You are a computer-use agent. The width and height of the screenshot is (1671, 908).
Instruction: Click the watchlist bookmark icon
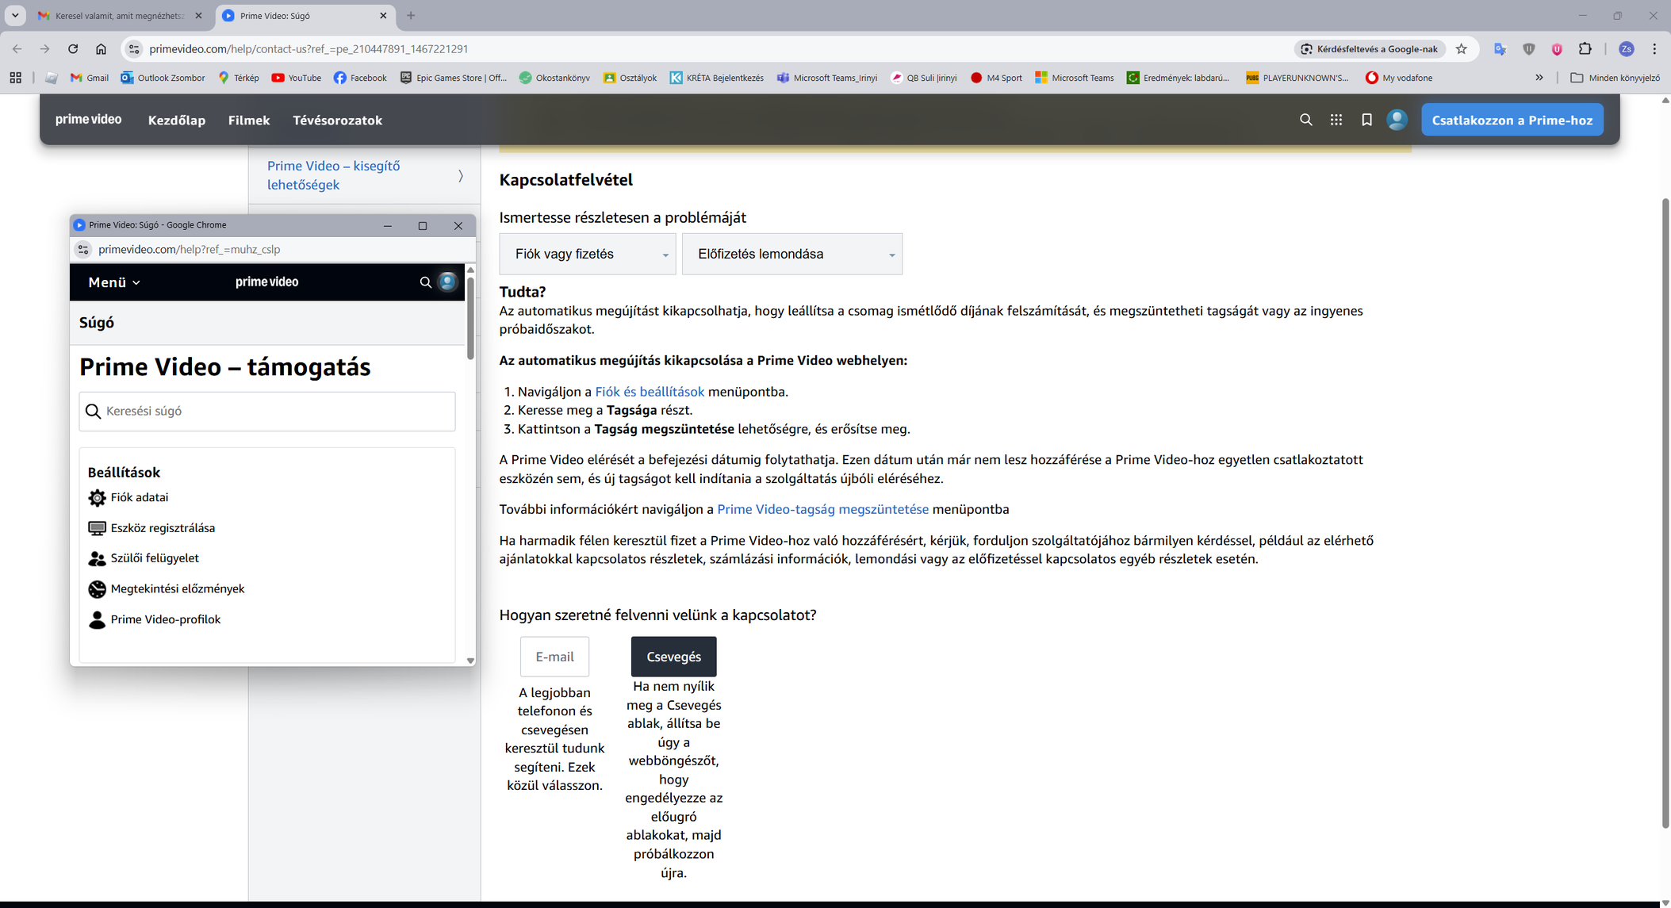point(1366,120)
